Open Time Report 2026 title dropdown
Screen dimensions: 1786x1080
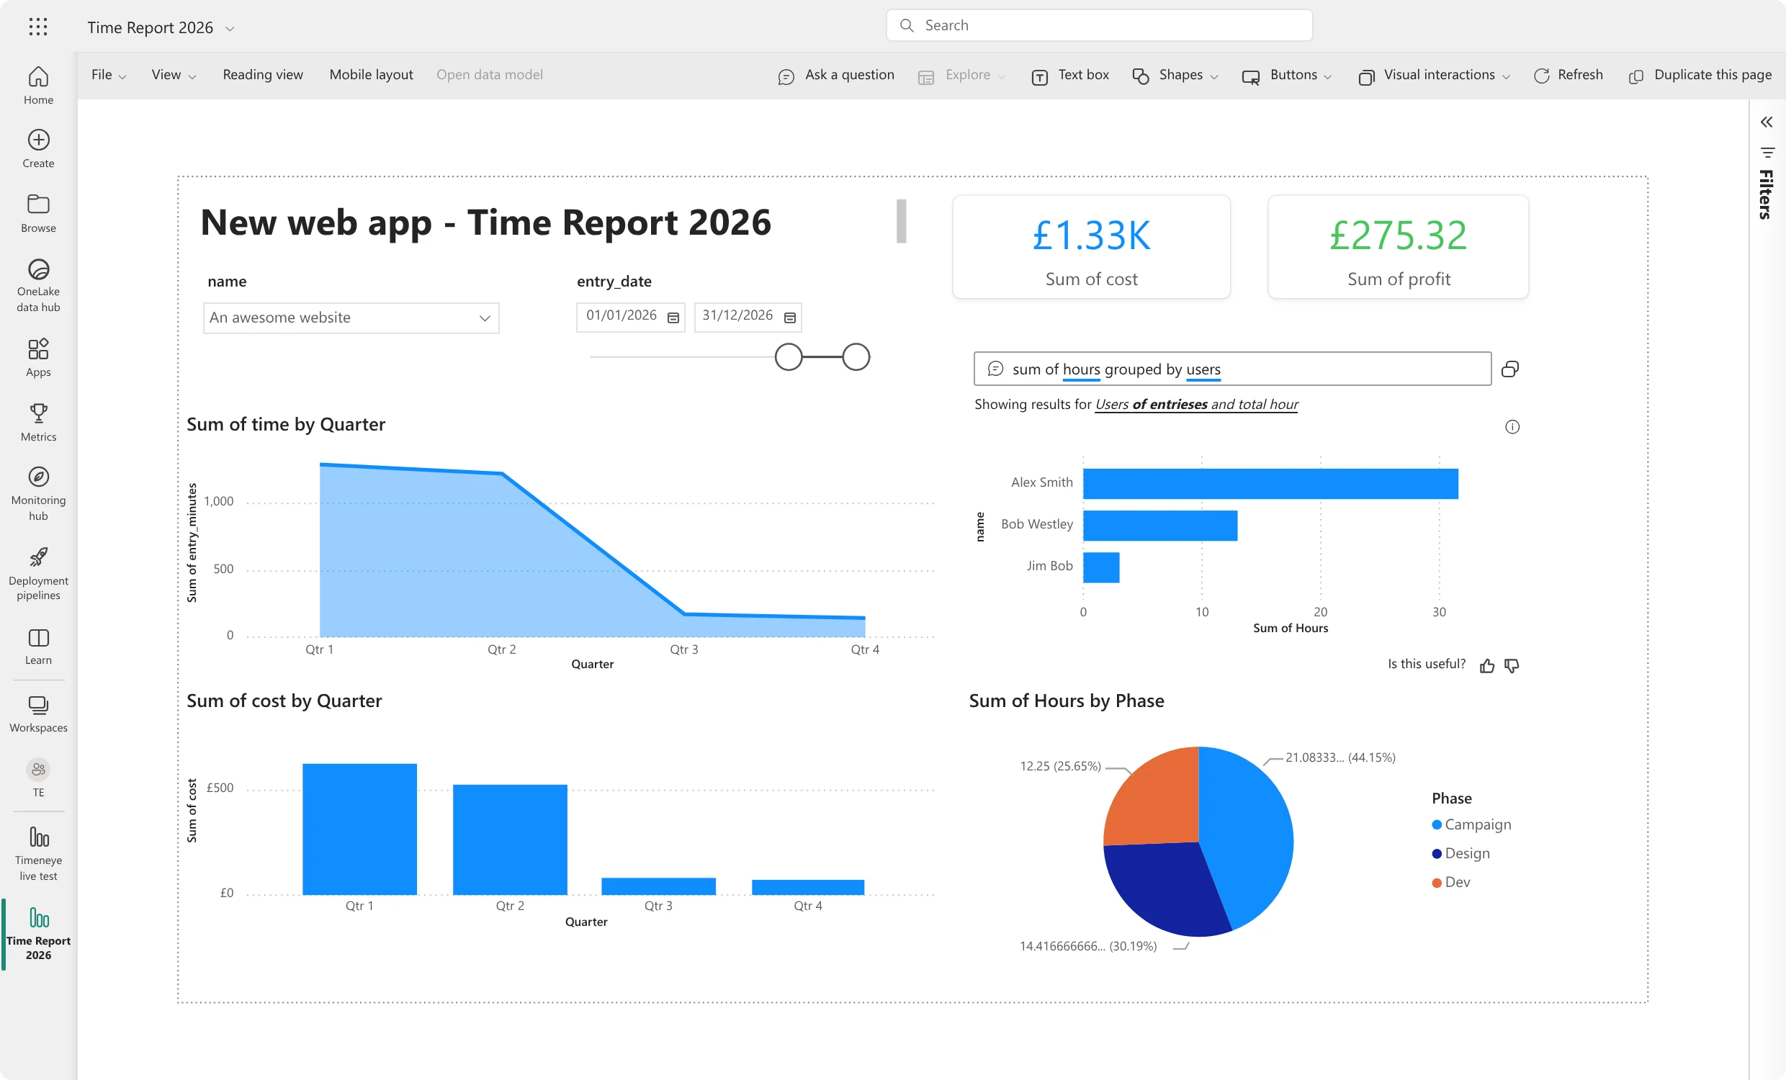pyautogui.click(x=230, y=28)
